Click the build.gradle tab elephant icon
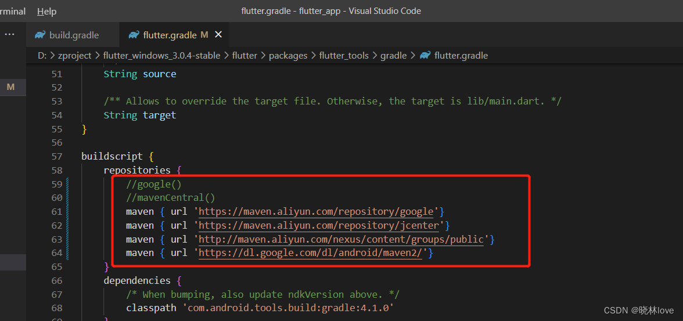Viewport: 683px width, 321px height. pos(40,35)
